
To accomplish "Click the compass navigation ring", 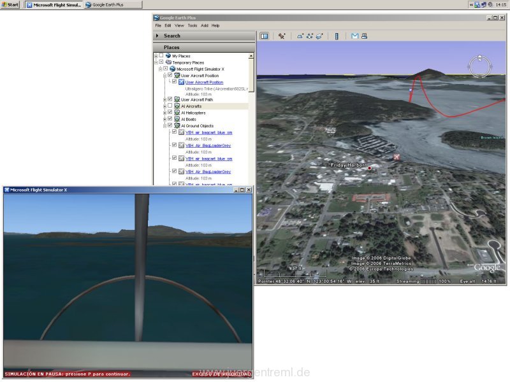I will pyautogui.click(x=479, y=67).
